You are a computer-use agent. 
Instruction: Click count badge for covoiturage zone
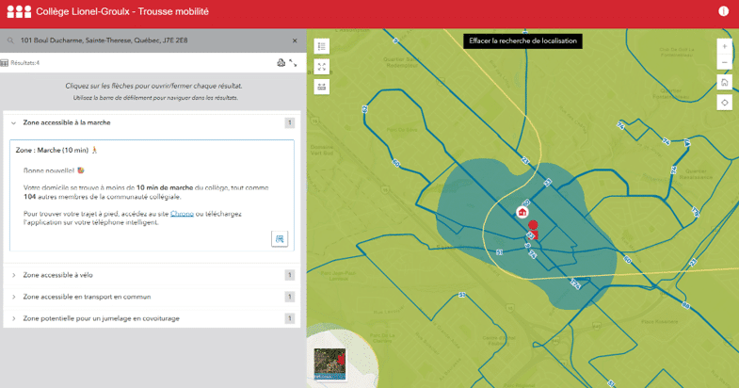[289, 318]
